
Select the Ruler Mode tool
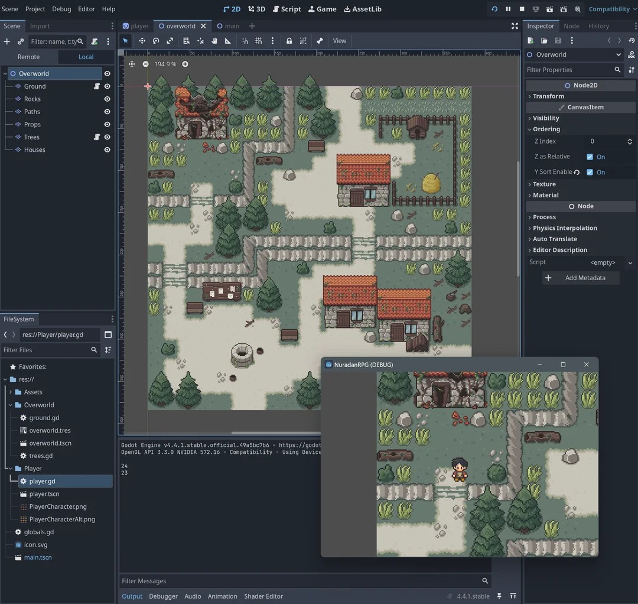[228, 41]
